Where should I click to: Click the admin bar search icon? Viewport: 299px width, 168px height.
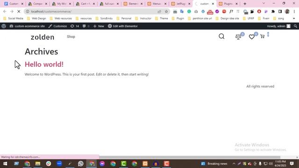click(x=295, y=26)
